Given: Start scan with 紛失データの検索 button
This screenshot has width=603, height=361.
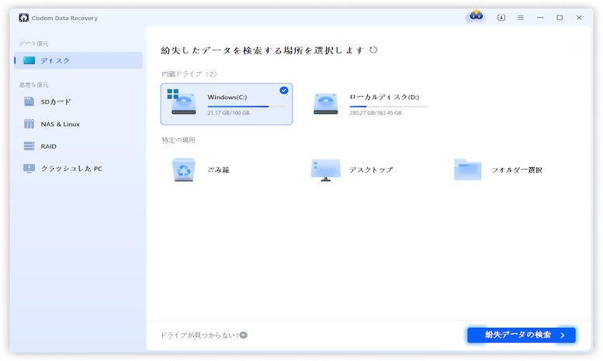Looking at the screenshot, I should tap(522, 335).
